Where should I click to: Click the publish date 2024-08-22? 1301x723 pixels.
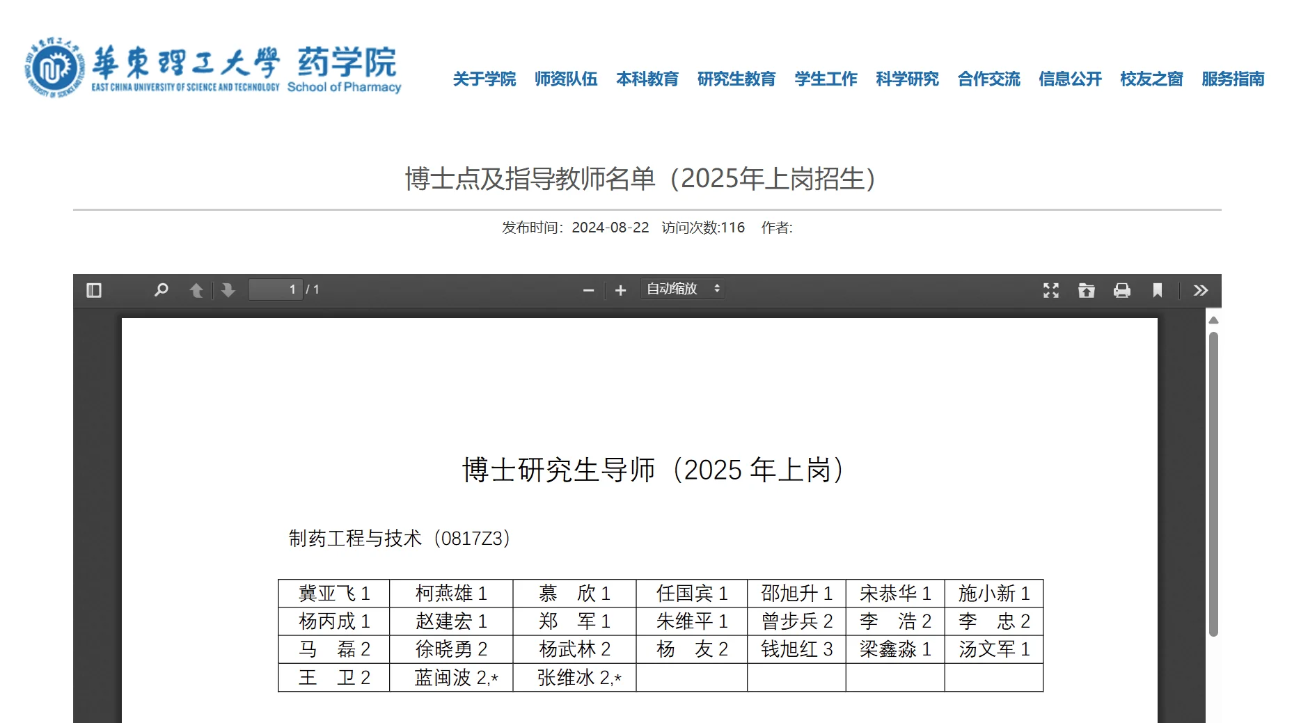610,228
